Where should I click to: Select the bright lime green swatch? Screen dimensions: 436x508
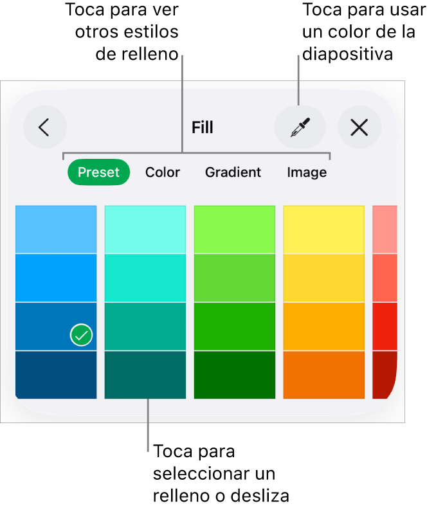[x=235, y=229]
